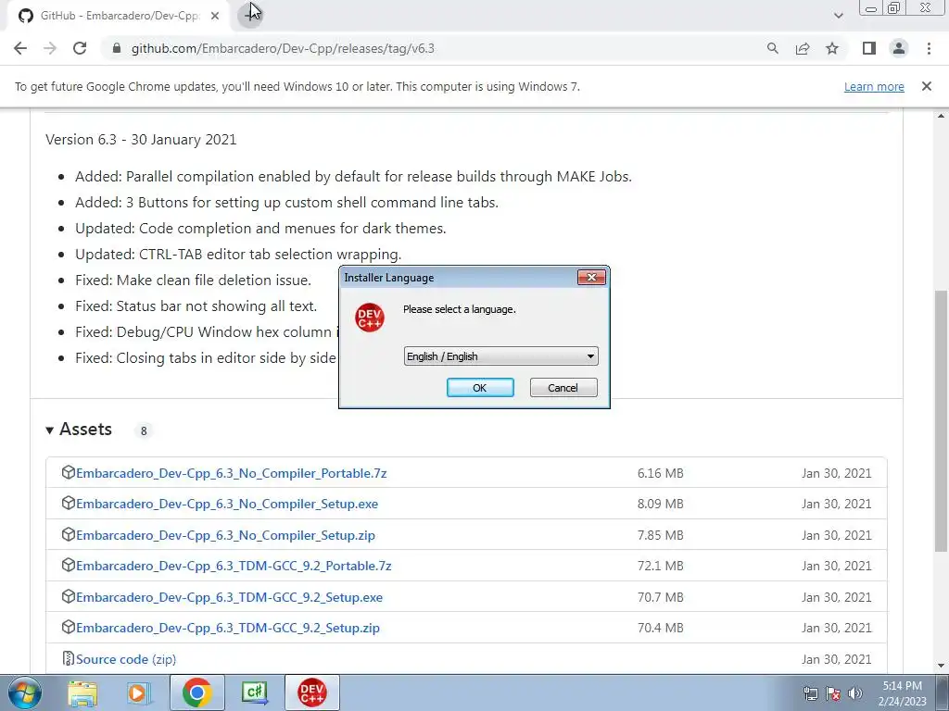
Task: Download Embarcadero_Dev-Cpp_6.3_No_Compiler_Setup.zip
Action: (x=226, y=535)
